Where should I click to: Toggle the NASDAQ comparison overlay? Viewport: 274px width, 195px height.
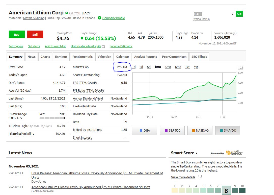[200, 131]
